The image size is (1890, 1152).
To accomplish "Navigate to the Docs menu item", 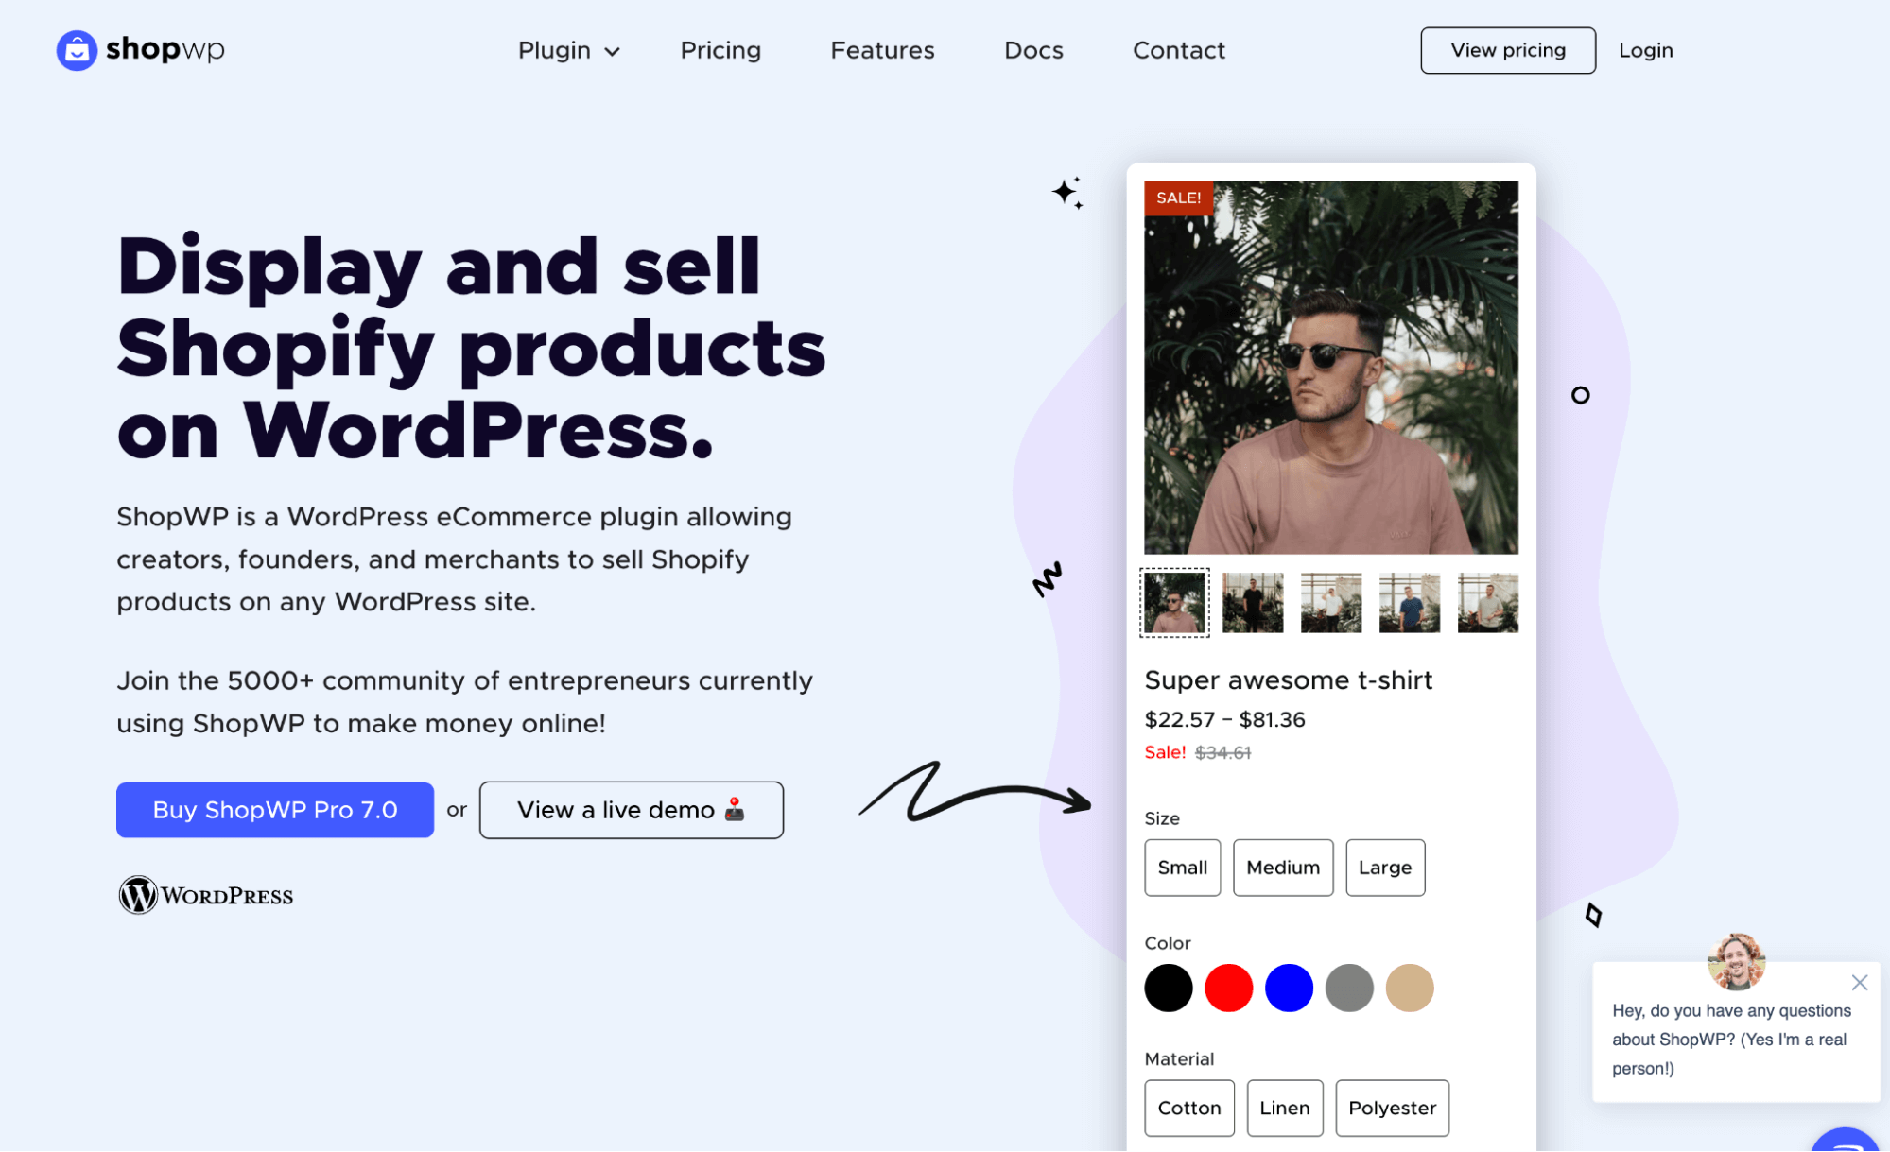I will pyautogui.click(x=1033, y=51).
